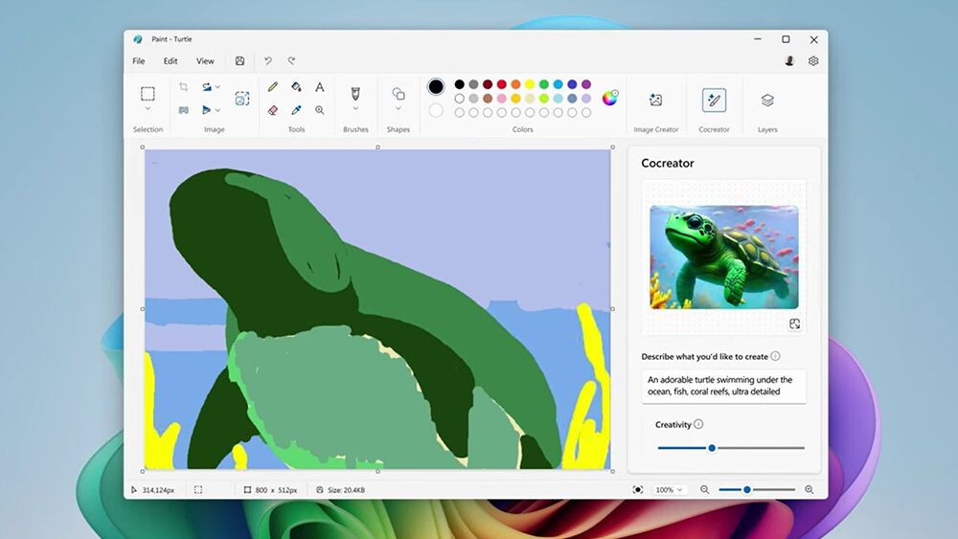958x539 pixels.
Task: Open the File menu
Action: [139, 61]
